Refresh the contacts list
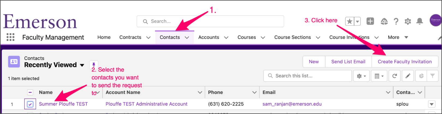Image resolution: width=442 pixels, height=114 pixels. coord(394,76)
